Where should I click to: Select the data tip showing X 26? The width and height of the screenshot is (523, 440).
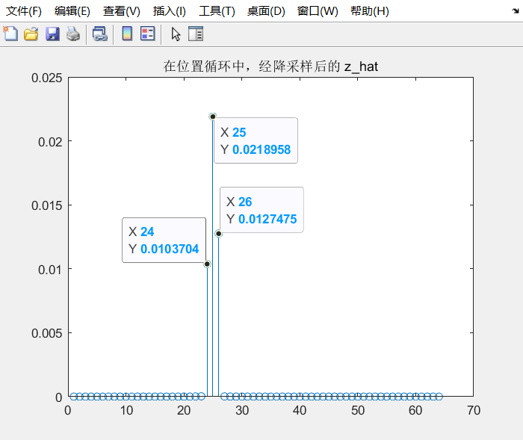pos(261,210)
